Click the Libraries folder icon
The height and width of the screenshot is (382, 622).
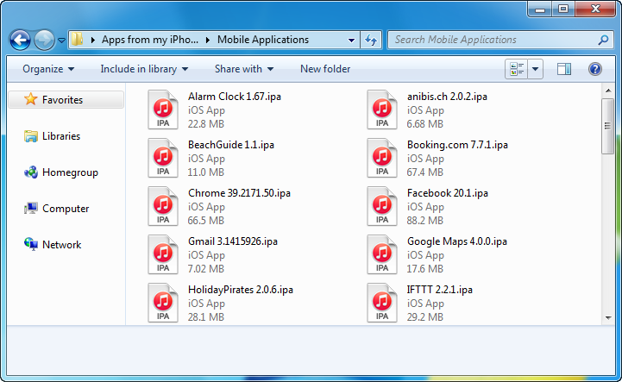[x=30, y=136]
